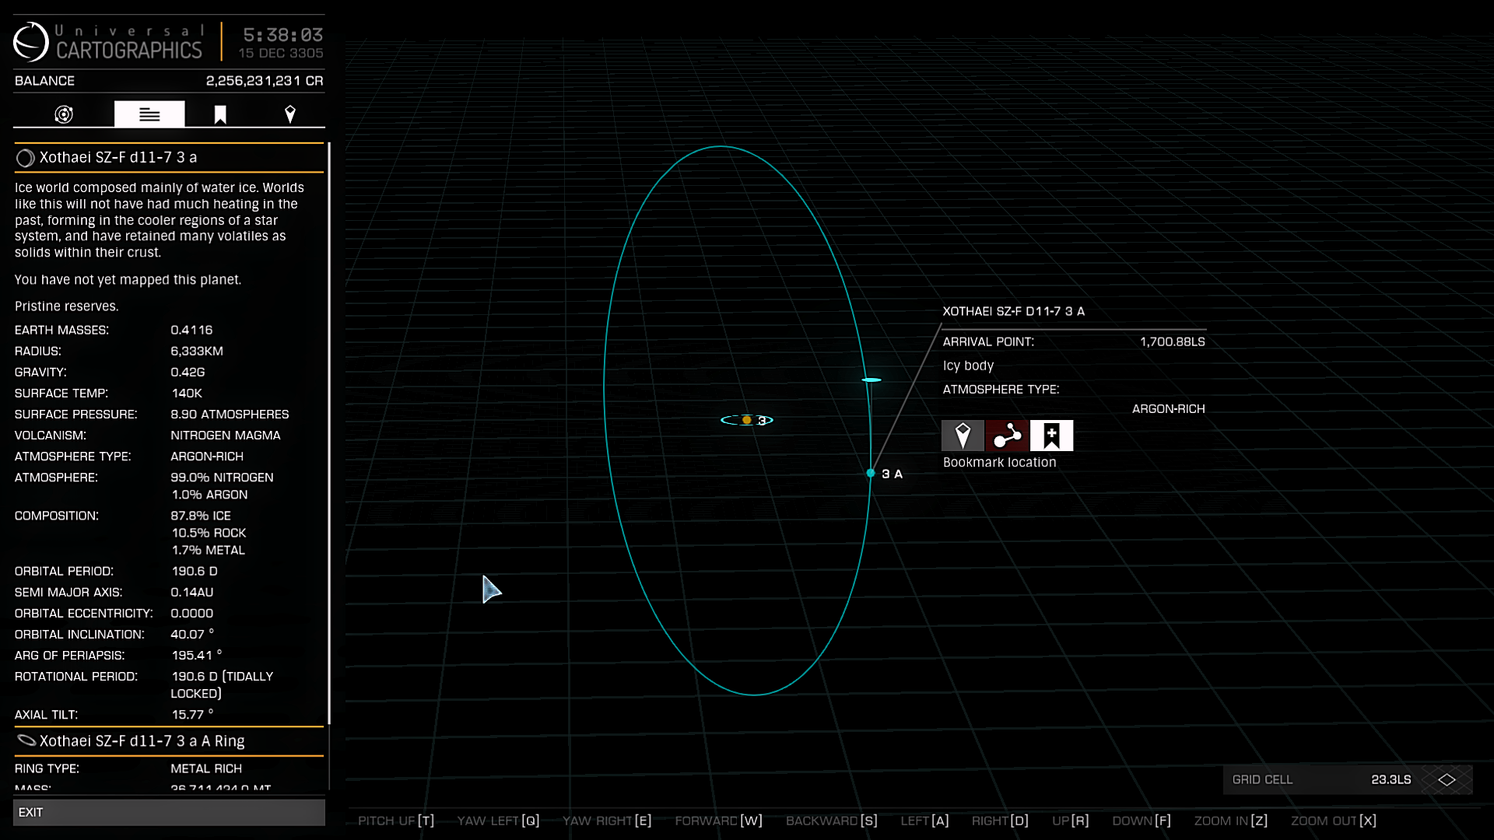Click the balance value 2,256,231,231 CR
This screenshot has height=840, width=1494.
tap(265, 81)
